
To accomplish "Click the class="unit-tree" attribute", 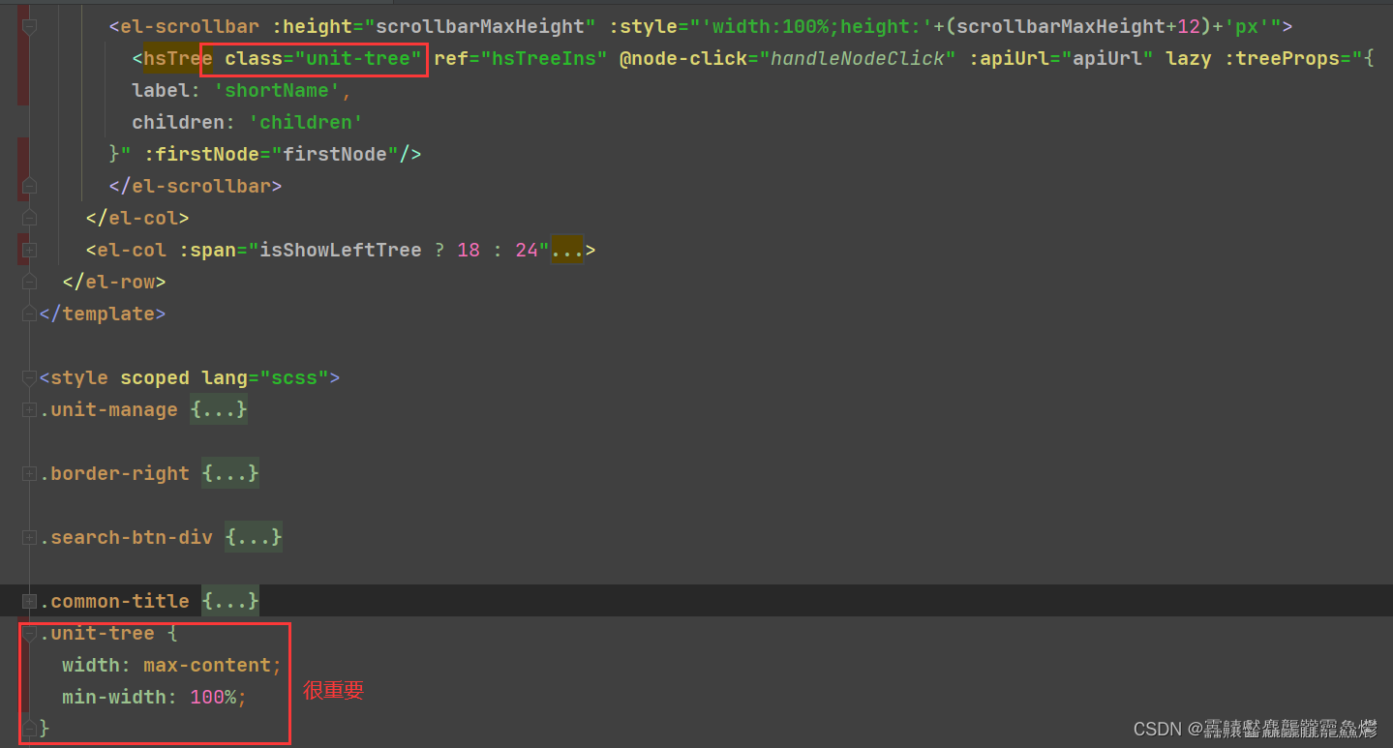I will pyautogui.click(x=323, y=59).
